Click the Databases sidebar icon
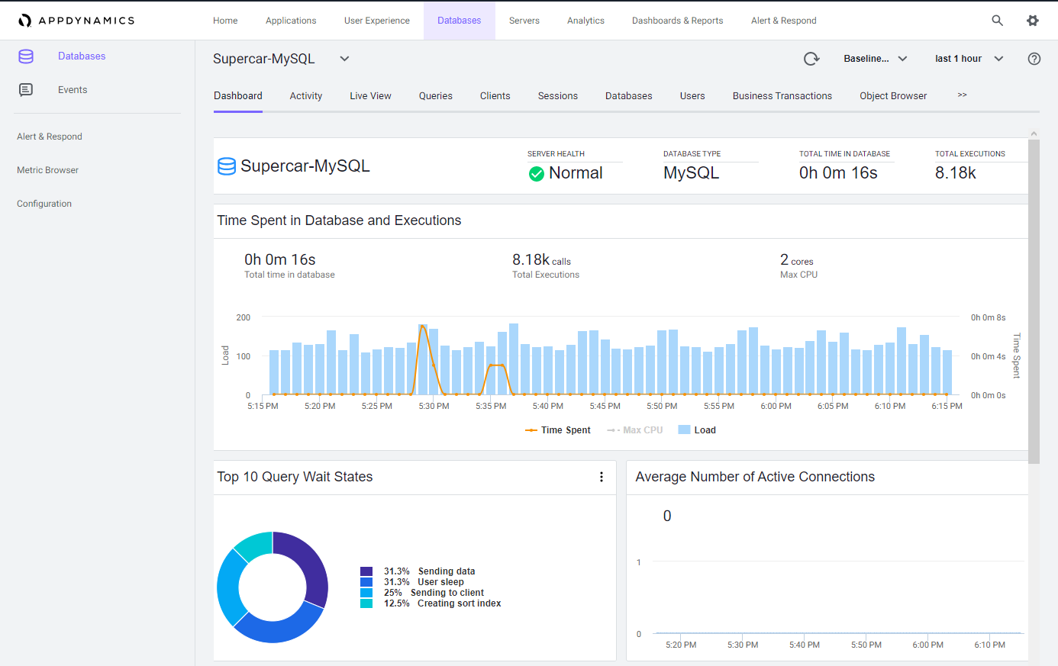The width and height of the screenshot is (1058, 666). (26, 56)
